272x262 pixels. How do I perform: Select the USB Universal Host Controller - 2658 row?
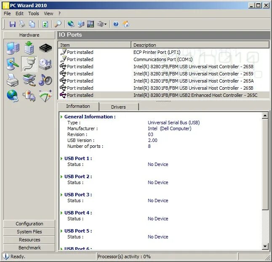pyautogui.click(x=164, y=67)
